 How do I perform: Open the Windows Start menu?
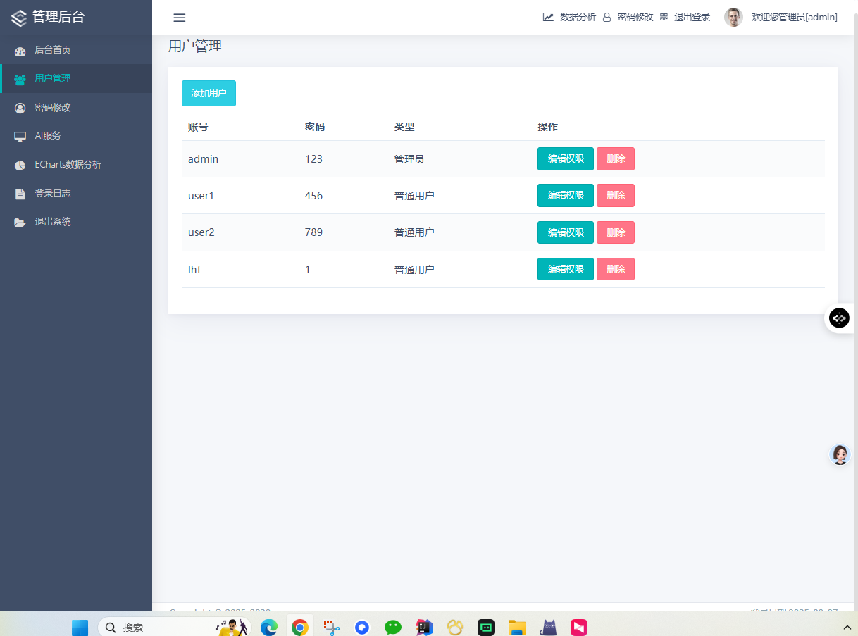tap(80, 628)
